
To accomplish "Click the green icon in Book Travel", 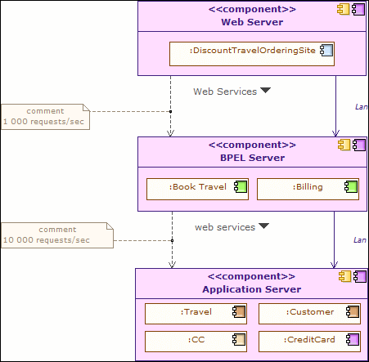I will click(241, 186).
